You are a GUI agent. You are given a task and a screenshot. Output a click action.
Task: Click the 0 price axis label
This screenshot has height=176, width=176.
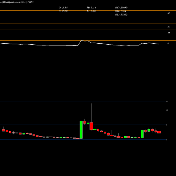click(166, 140)
